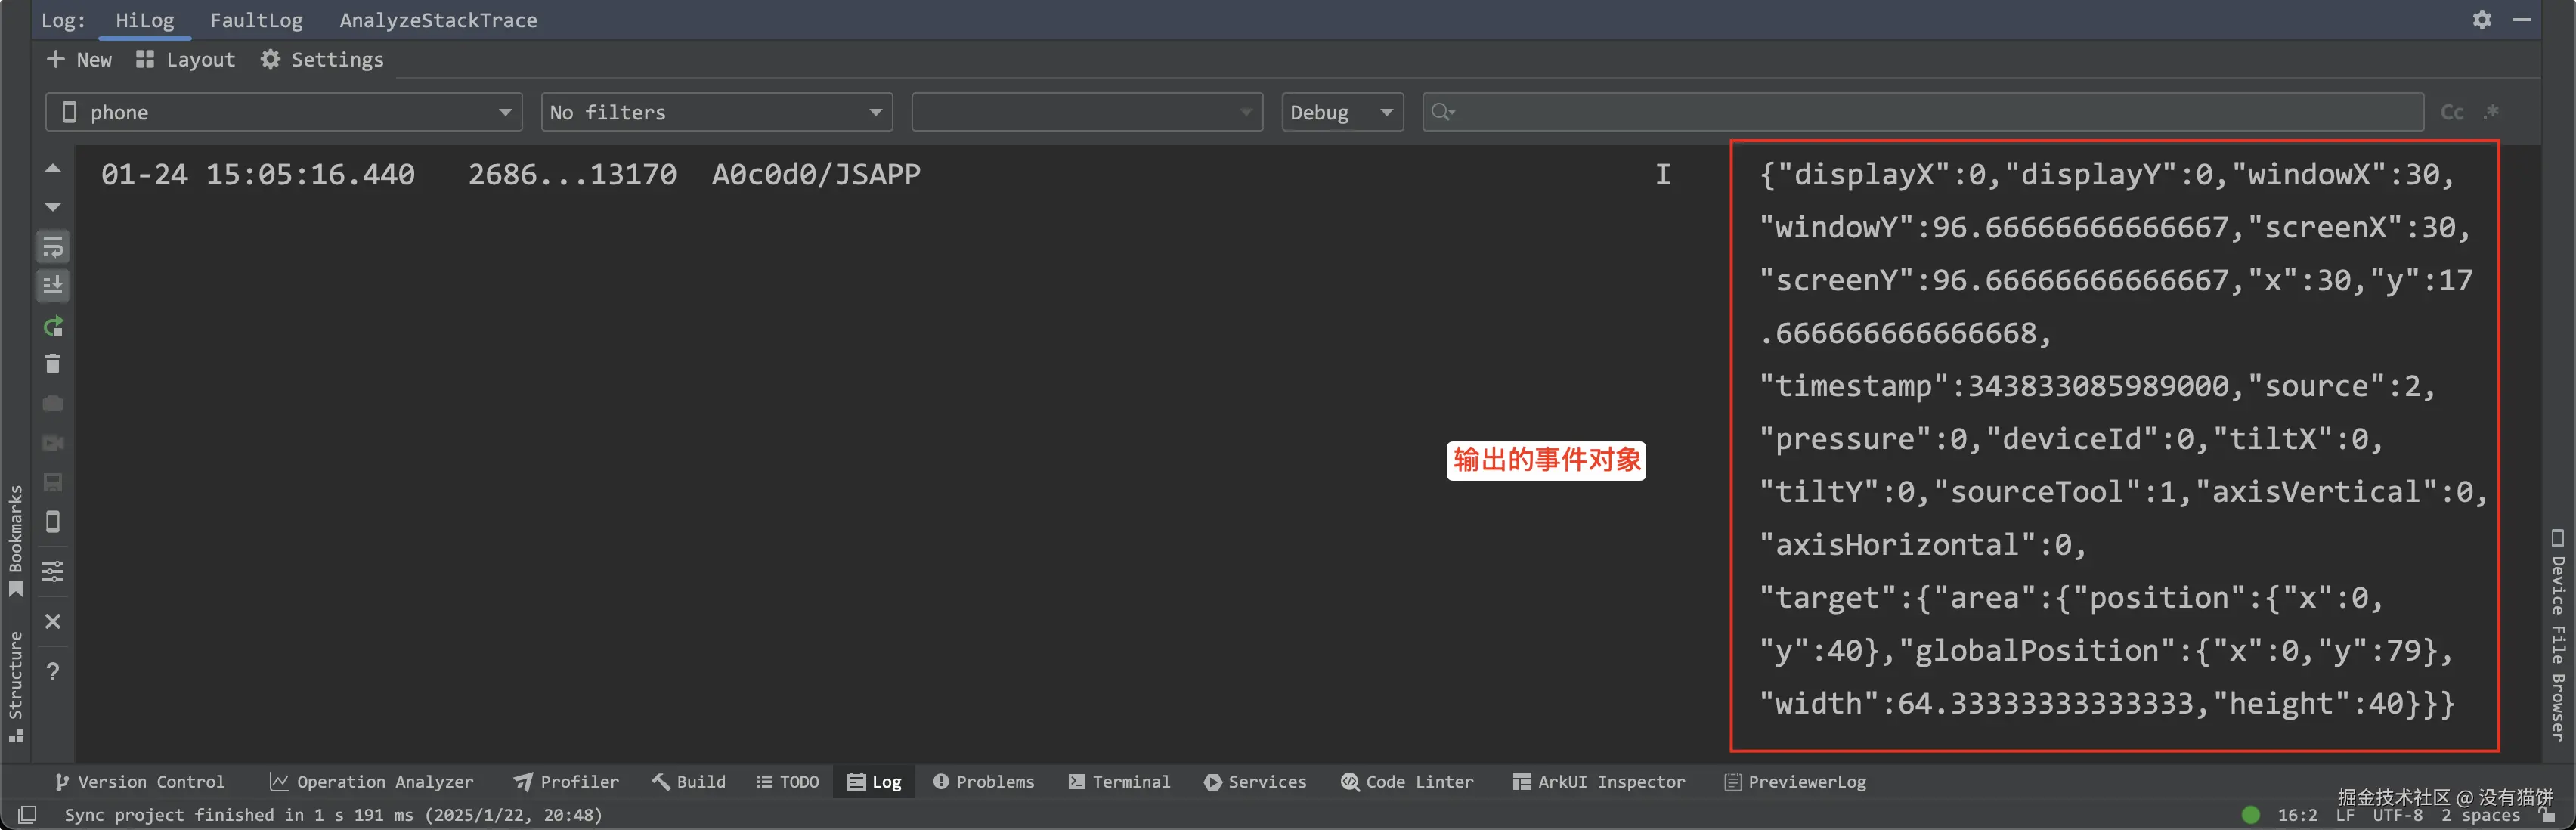The height and width of the screenshot is (830, 2576).
Task: Check sync status via green indicator
Action: point(2250,815)
